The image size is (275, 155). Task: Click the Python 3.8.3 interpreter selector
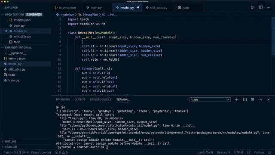(x=27, y=152)
